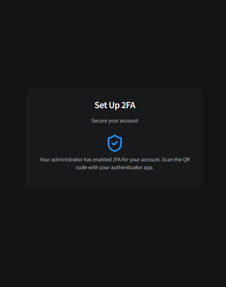Click 2FA in the heading title

(x=128, y=105)
